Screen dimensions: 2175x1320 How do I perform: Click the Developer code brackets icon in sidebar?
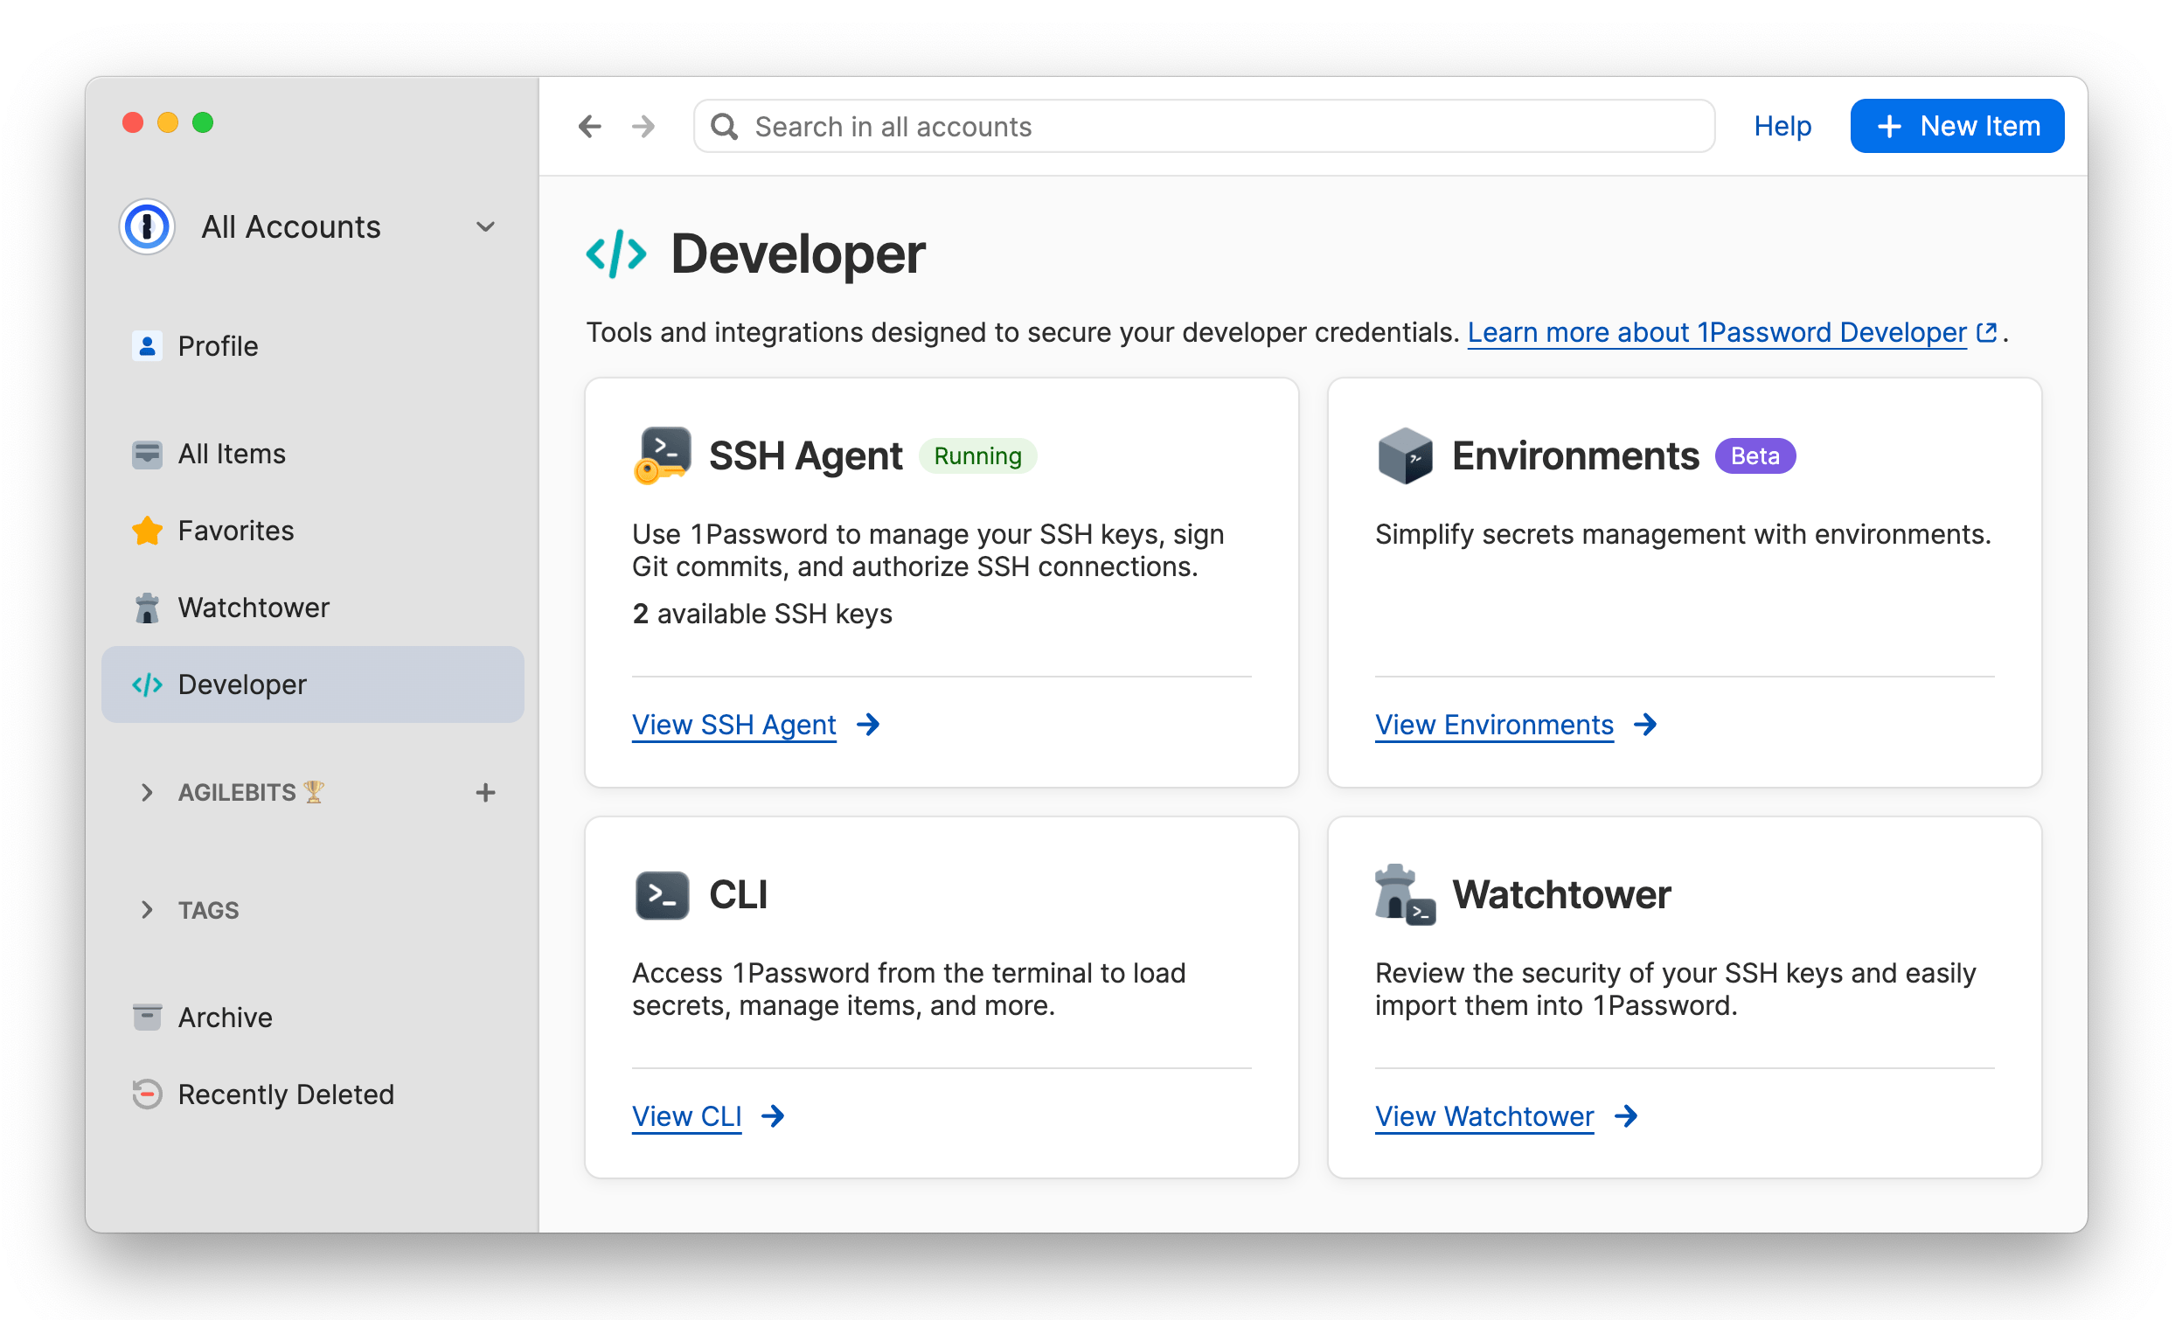[x=149, y=684]
